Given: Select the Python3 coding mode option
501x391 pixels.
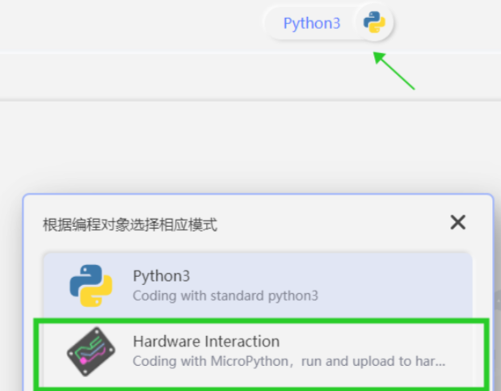Looking at the screenshot, I should point(258,285).
